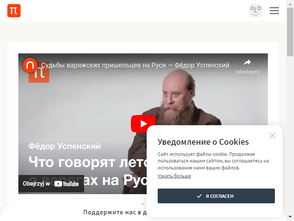Close the Cookies notification with X
294x221 pixels.
(x=272, y=136)
